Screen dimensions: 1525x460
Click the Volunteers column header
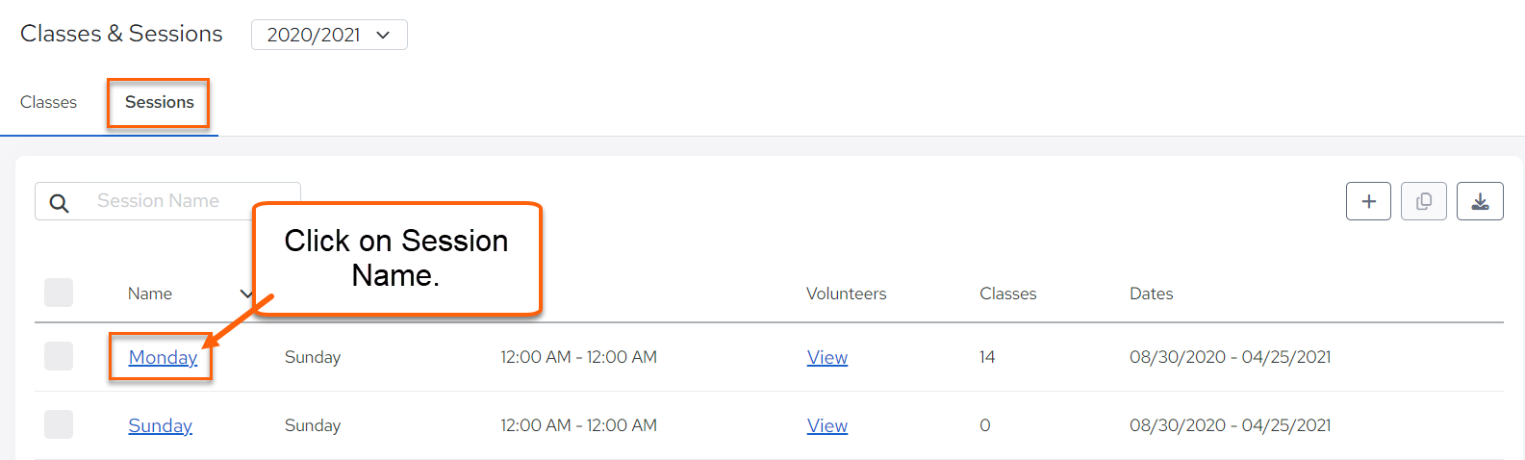(847, 294)
